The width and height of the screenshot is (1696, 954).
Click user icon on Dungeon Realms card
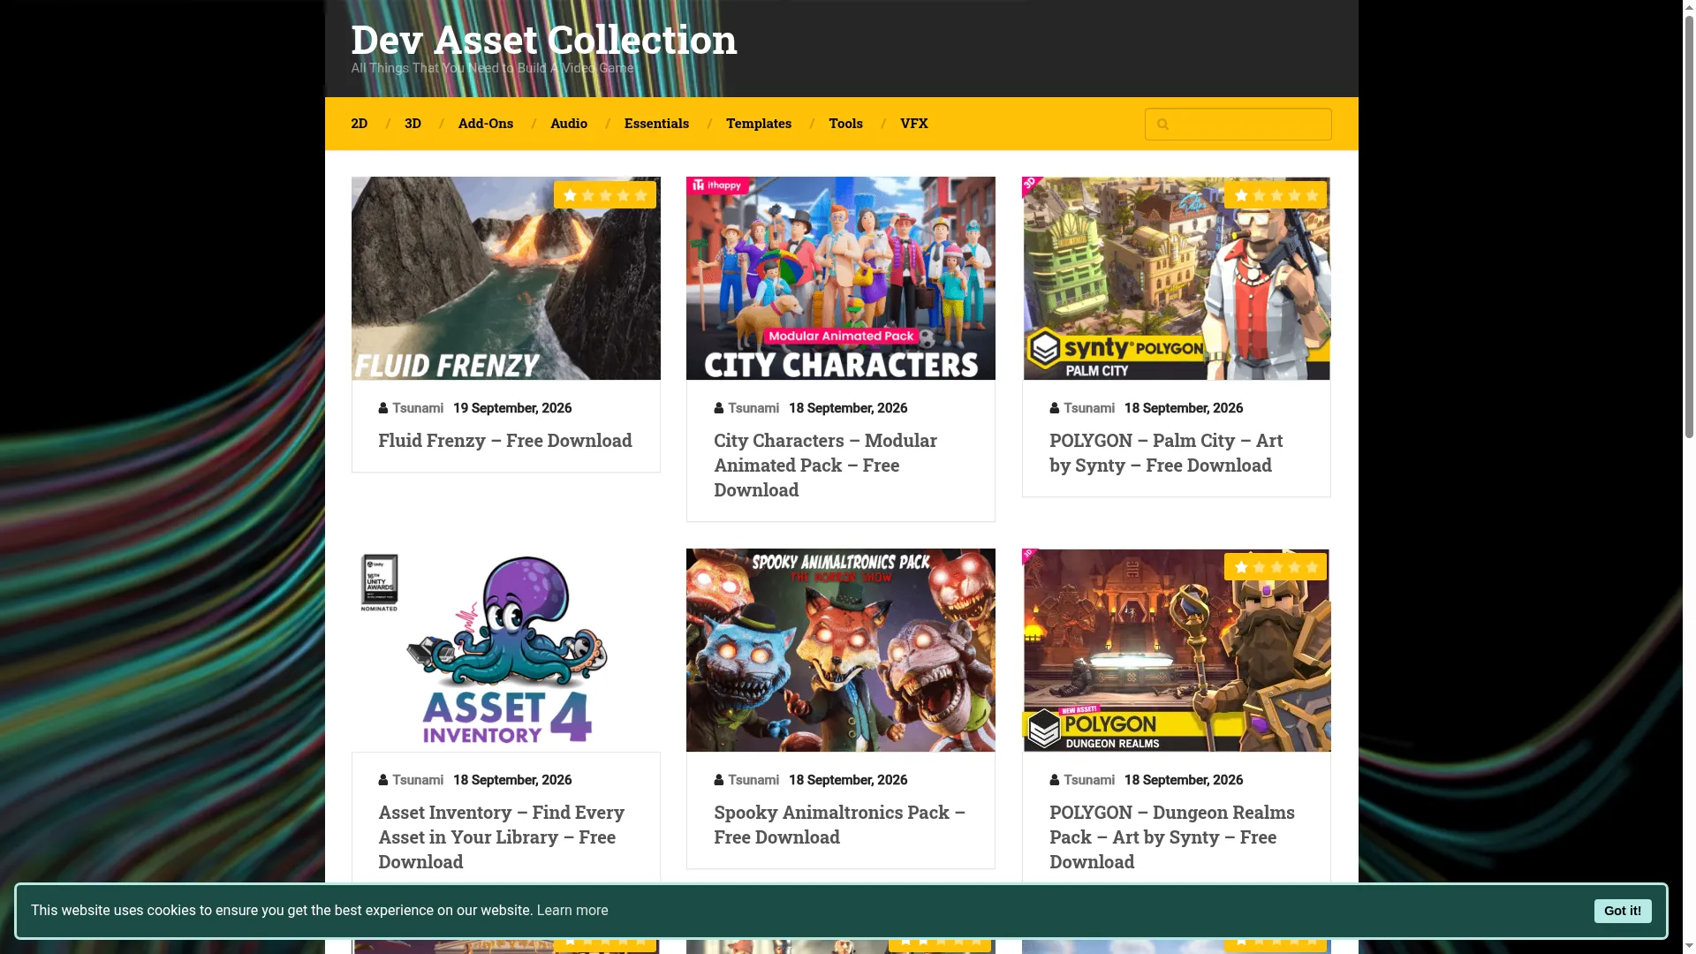pyautogui.click(x=1055, y=780)
